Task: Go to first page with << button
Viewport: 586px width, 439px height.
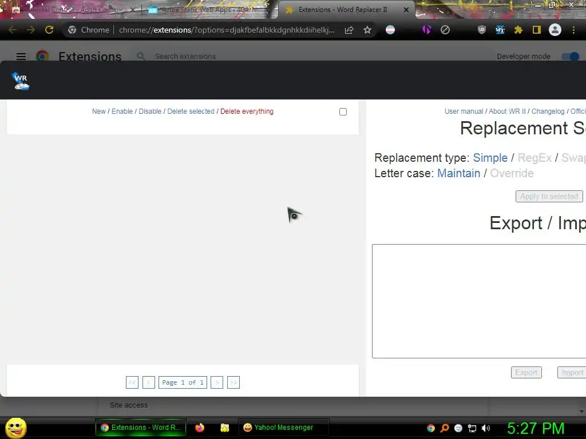Action: (132, 382)
